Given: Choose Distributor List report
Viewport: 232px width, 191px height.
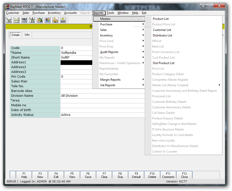Looking at the screenshot, I should click(x=162, y=35).
